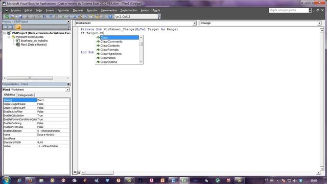This screenshot has width=327, height=184.
Task: Click the Cut scissors toolbar icon
Action: point(27,16)
